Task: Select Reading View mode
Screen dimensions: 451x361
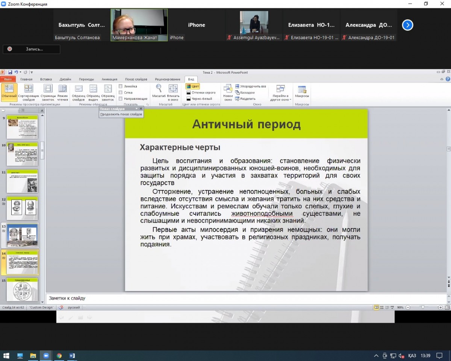Action: (x=62, y=93)
